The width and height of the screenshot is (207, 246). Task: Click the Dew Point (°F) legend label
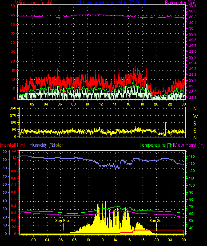(x=189, y=145)
